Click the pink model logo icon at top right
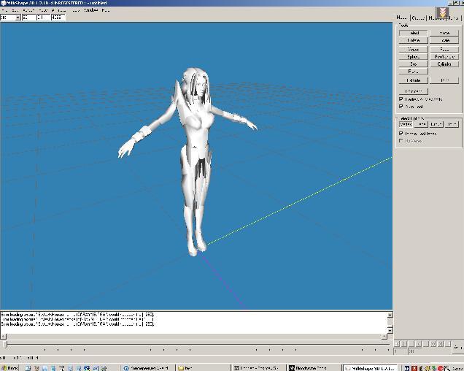The width and height of the screenshot is (464, 371). pos(442,13)
